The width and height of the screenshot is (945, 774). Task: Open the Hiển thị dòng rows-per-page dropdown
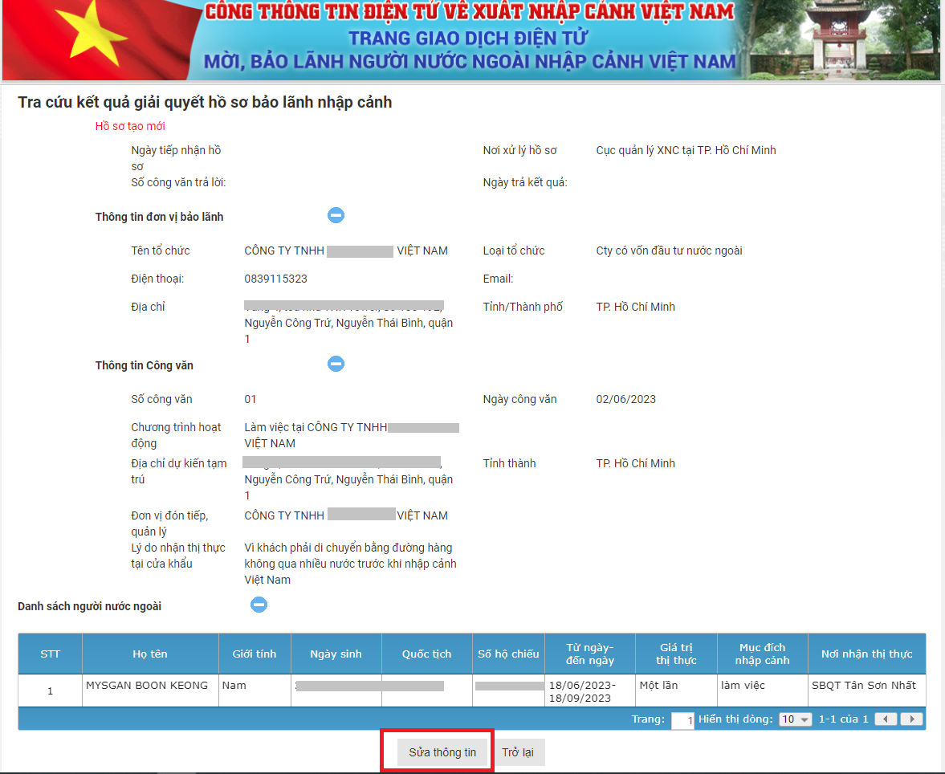pos(794,719)
